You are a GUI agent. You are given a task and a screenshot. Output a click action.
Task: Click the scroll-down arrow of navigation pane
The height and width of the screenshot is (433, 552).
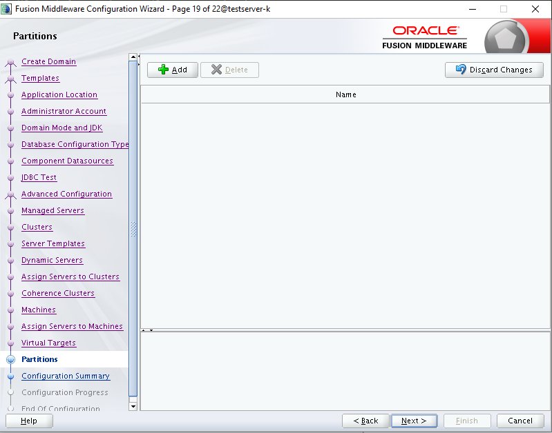pos(133,407)
